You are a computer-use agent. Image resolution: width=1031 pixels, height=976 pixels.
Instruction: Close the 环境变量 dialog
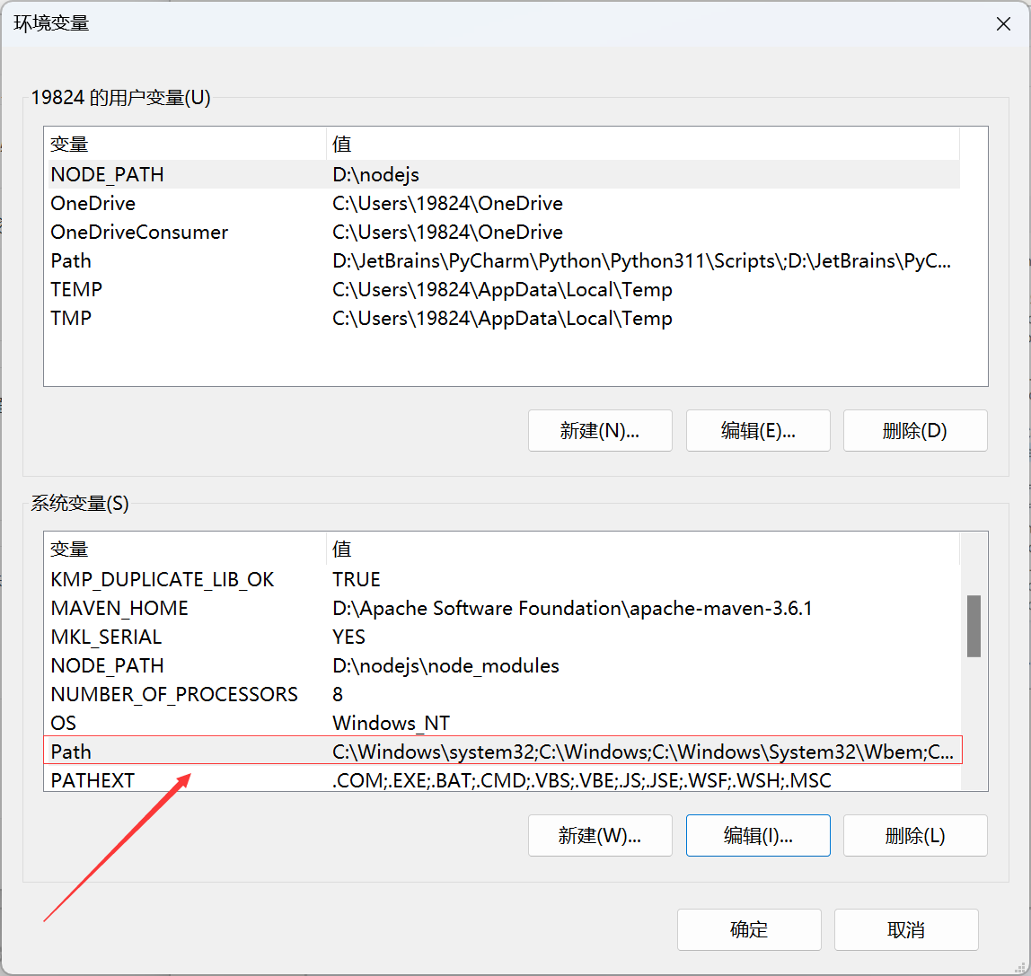point(1003,24)
